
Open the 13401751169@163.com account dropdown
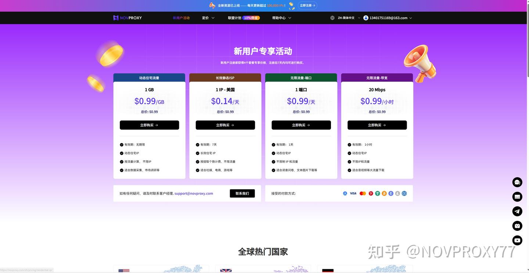click(387, 18)
